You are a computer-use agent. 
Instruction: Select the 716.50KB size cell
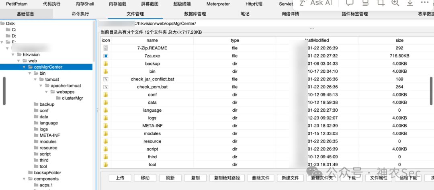399,55
